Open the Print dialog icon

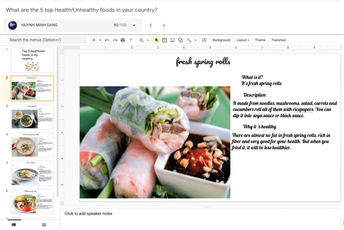tap(123, 40)
